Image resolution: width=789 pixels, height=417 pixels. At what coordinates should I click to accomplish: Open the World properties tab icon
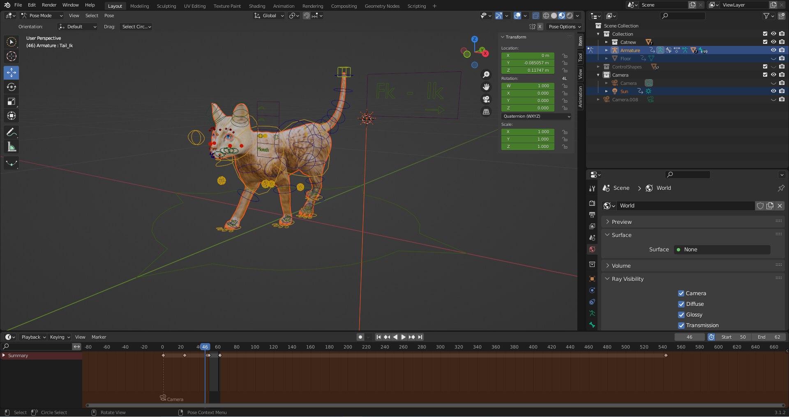[x=592, y=249]
